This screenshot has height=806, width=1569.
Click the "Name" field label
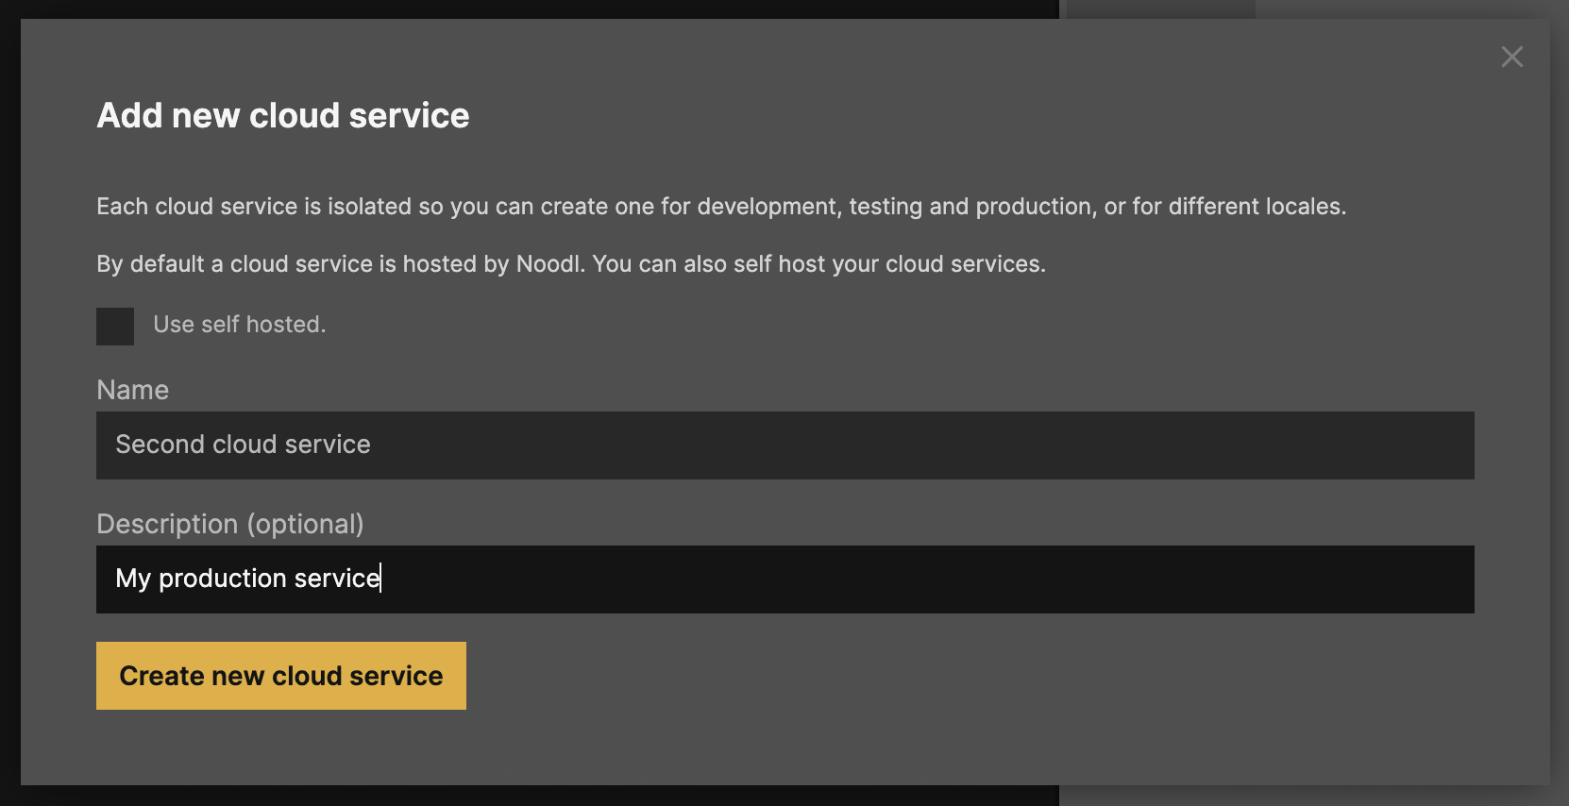point(132,390)
